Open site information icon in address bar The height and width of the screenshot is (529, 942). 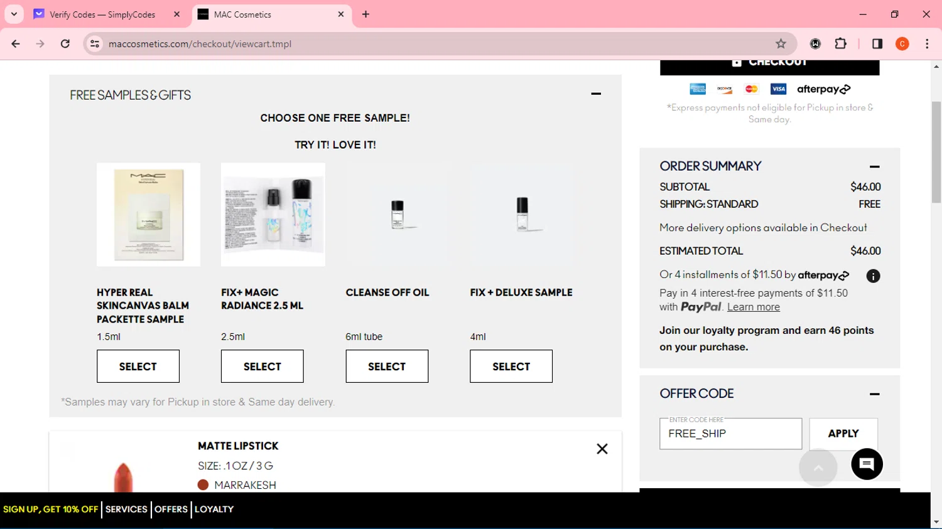click(x=95, y=44)
